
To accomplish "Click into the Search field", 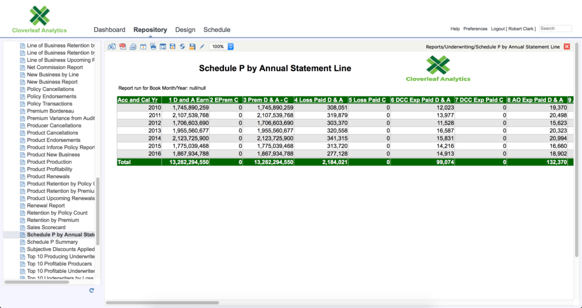I will (x=556, y=28).
